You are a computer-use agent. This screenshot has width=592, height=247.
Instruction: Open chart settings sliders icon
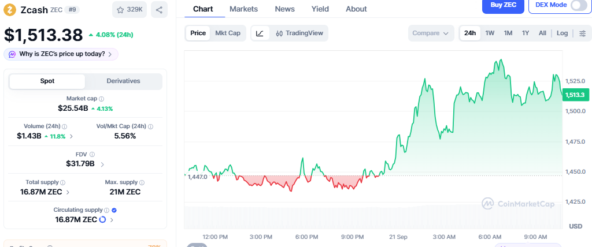click(x=583, y=33)
